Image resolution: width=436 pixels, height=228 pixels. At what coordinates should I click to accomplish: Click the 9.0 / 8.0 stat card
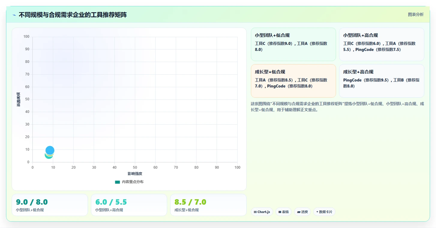tap(50, 205)
